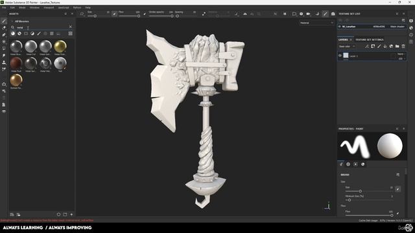Select the Paint brush tool in left toolbar
The width and height of the screenshot is (415, 233).
[x=4, y=21]
